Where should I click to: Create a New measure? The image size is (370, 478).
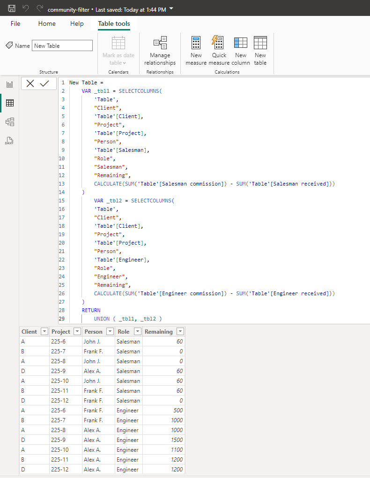click(x=196, y=51)
